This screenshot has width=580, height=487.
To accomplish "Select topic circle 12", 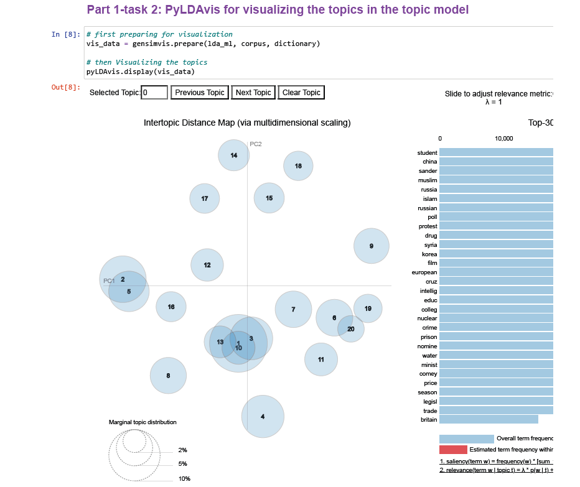I will [207, 265].
